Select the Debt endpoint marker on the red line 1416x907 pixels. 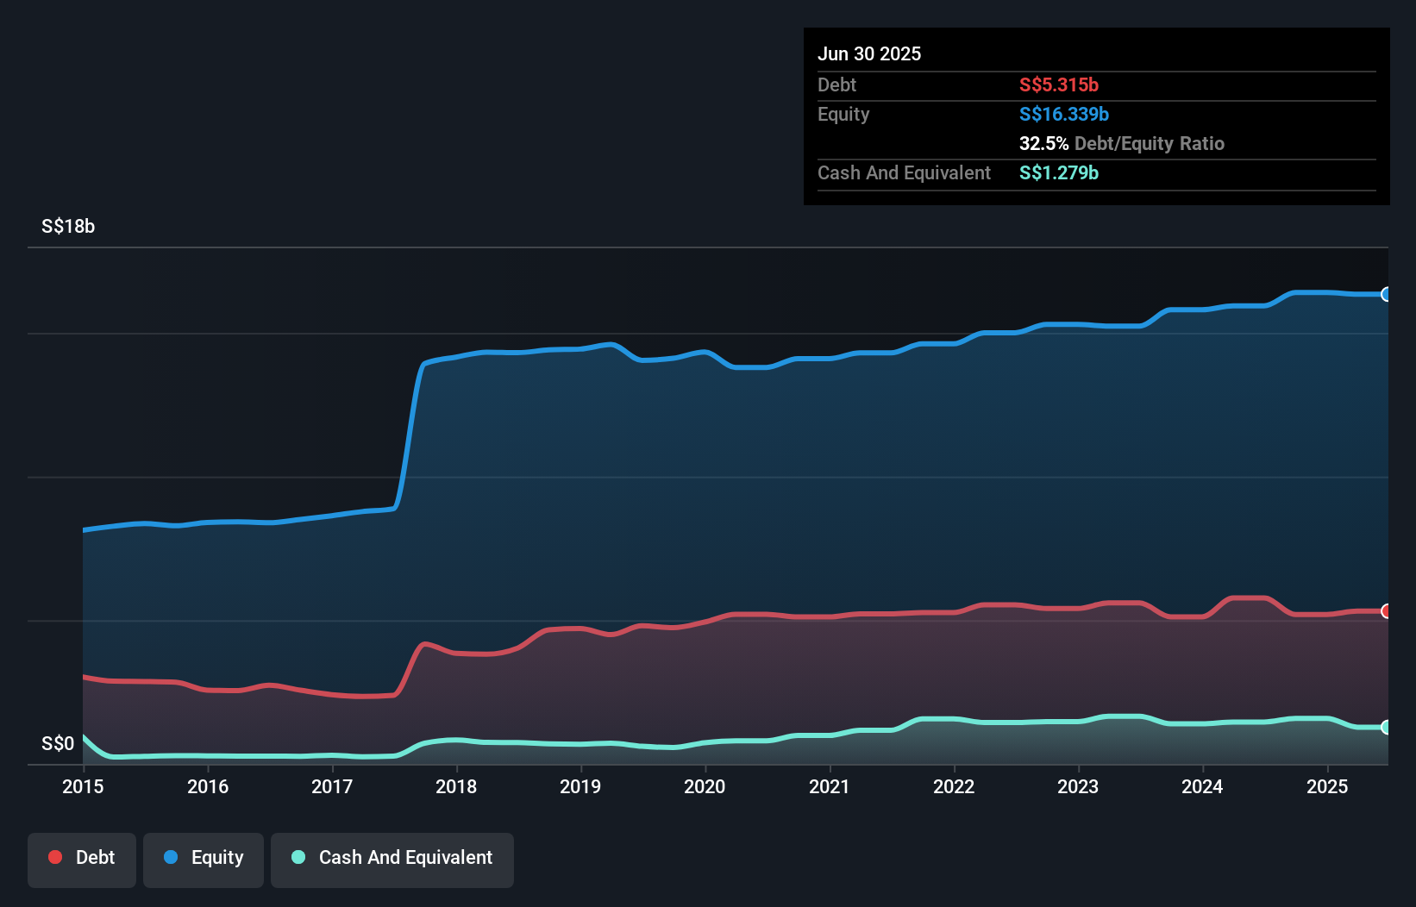1386,611
